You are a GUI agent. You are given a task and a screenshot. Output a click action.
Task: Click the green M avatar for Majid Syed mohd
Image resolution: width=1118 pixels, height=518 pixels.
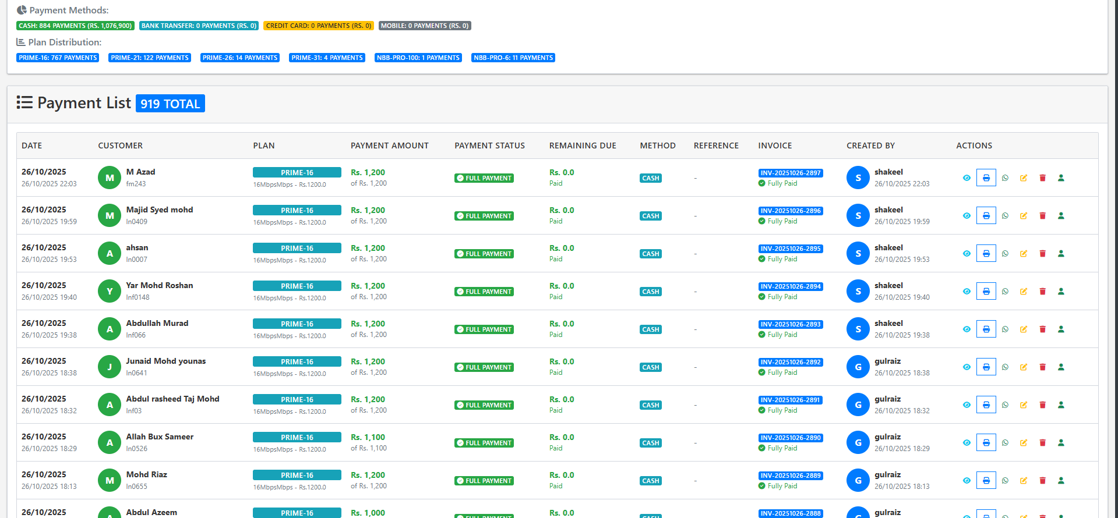click(110, 216)
